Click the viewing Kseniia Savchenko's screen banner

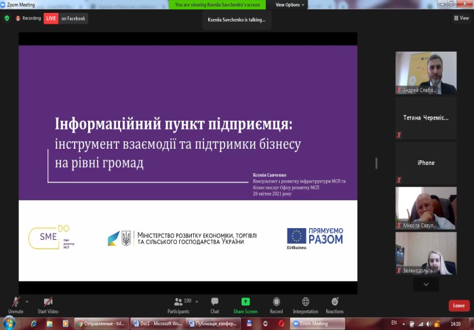pos(218,5)
